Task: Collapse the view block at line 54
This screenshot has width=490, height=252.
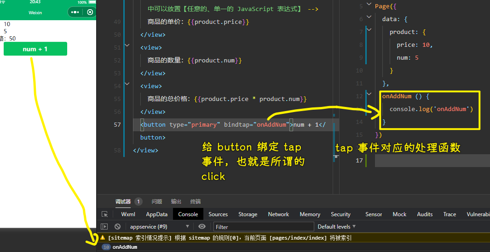Action: point(127,84)
